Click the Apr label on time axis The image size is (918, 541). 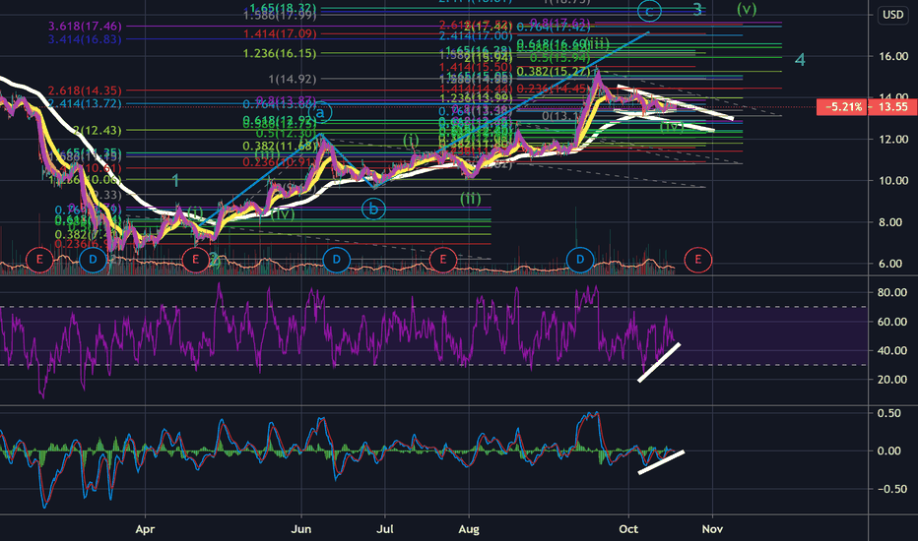coord(145,529)
